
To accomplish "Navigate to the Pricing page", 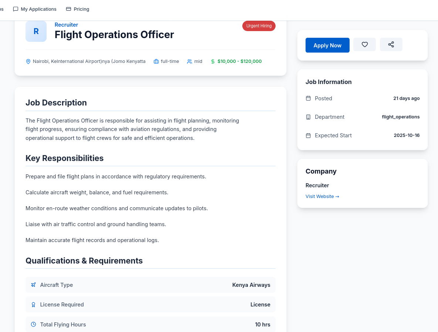I will (x=81, y=9).
